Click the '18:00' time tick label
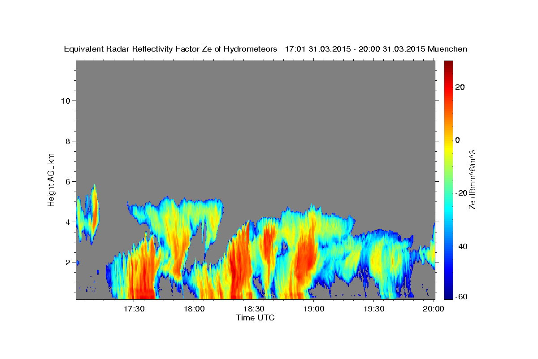Screen dimensions: 538x359 click(x=194, y=309)
